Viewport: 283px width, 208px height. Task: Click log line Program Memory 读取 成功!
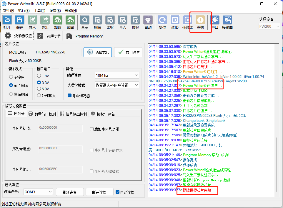[206, 155]
